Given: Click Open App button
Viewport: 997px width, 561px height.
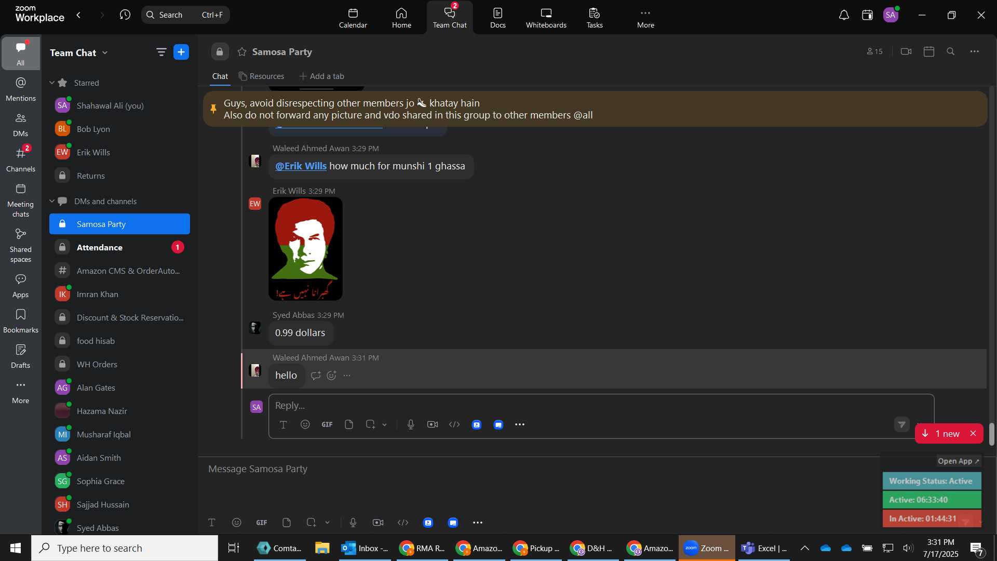Looking at the screenshot, I should (959, 461).
